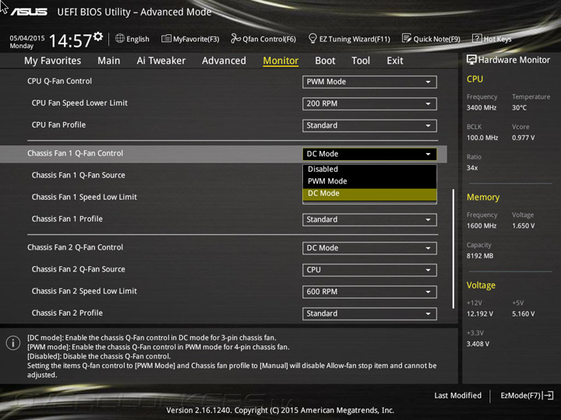The image size is (561, 420).
Task: Click the globe language icon
Action: coord(120,38)
